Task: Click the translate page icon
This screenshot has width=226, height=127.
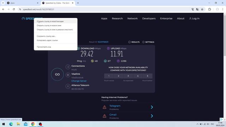Action: pos(197,10)
